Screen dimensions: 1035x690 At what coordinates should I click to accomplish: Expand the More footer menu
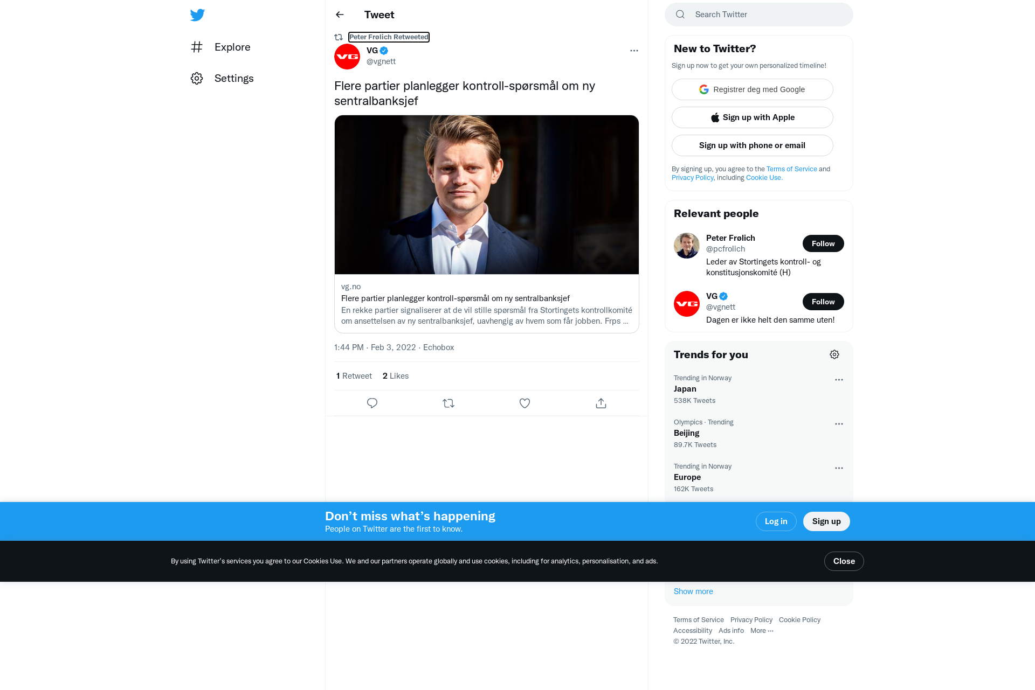click(762, 631)
